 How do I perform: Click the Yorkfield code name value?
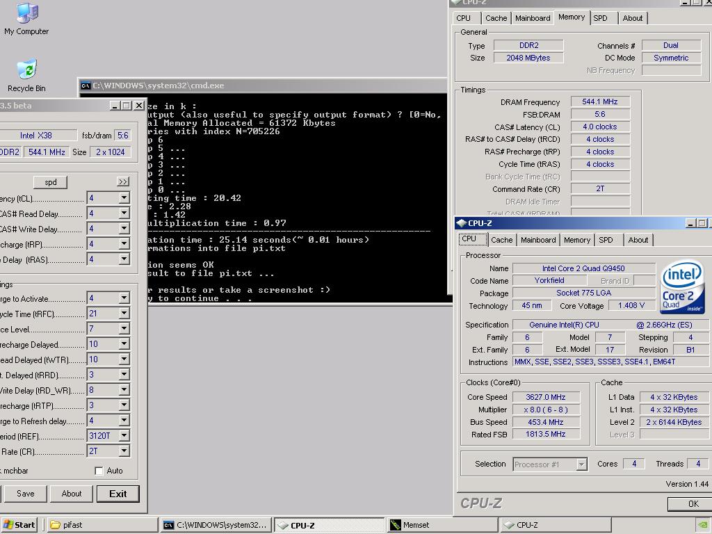549,281
